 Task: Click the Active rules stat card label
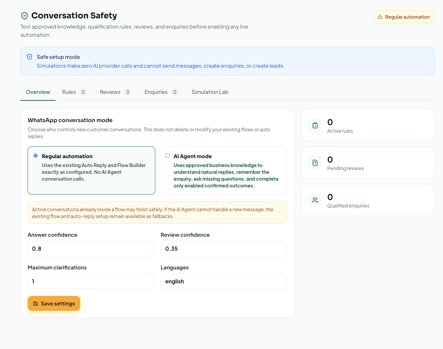[340, 131]
